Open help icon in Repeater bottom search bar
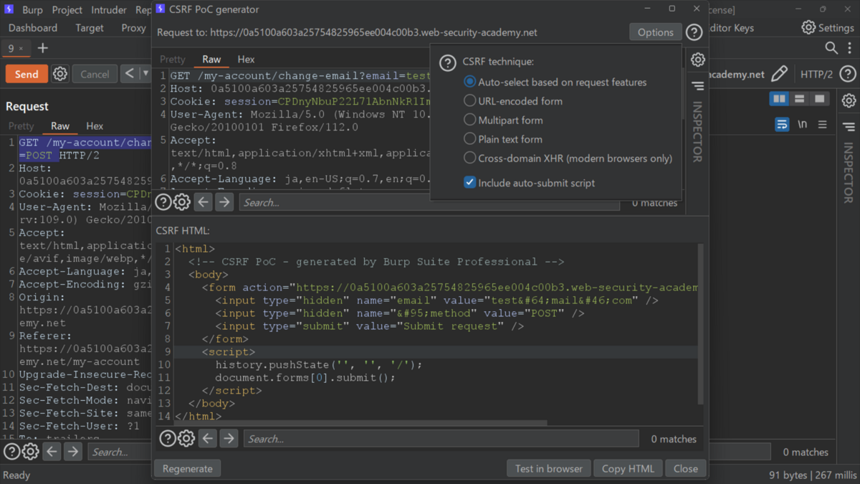 pos(11,452)
